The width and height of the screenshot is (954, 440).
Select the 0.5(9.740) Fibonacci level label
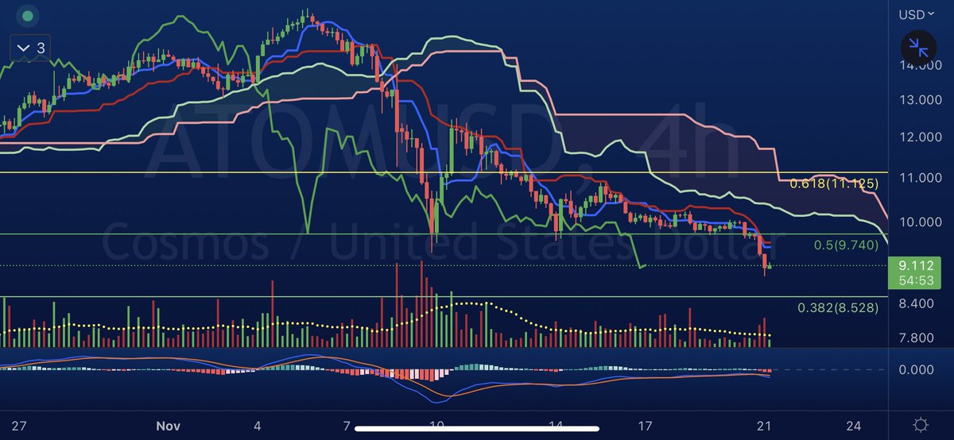[x=844, y=246]
